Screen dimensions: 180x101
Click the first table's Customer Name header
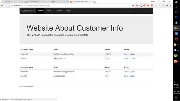27,50
